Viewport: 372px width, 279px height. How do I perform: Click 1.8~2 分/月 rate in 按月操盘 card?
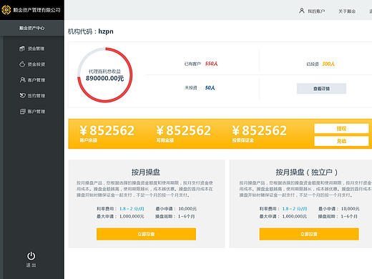tap(132, 209)
